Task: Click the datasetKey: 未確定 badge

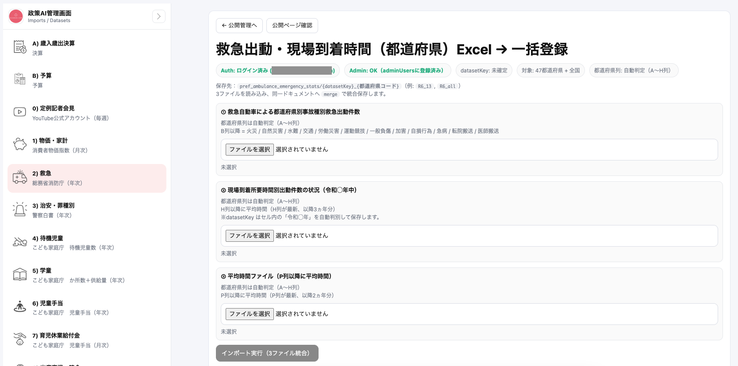Action: point(484,70)
